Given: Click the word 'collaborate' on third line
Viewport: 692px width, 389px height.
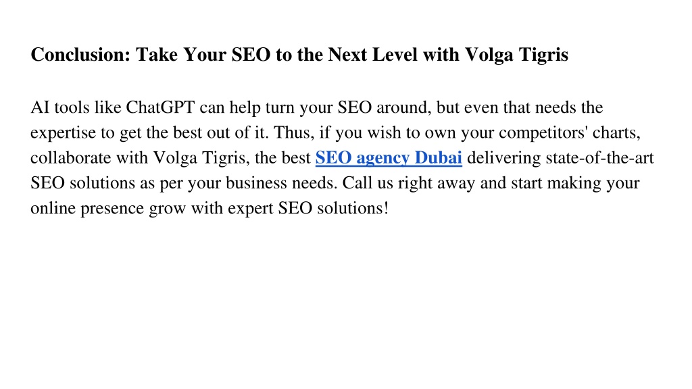Looking at the screenshot, I should coord(70,158).
